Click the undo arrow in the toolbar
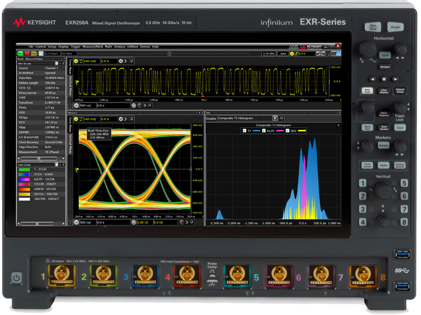Viewport: 421px width, 315px height. 318,53
